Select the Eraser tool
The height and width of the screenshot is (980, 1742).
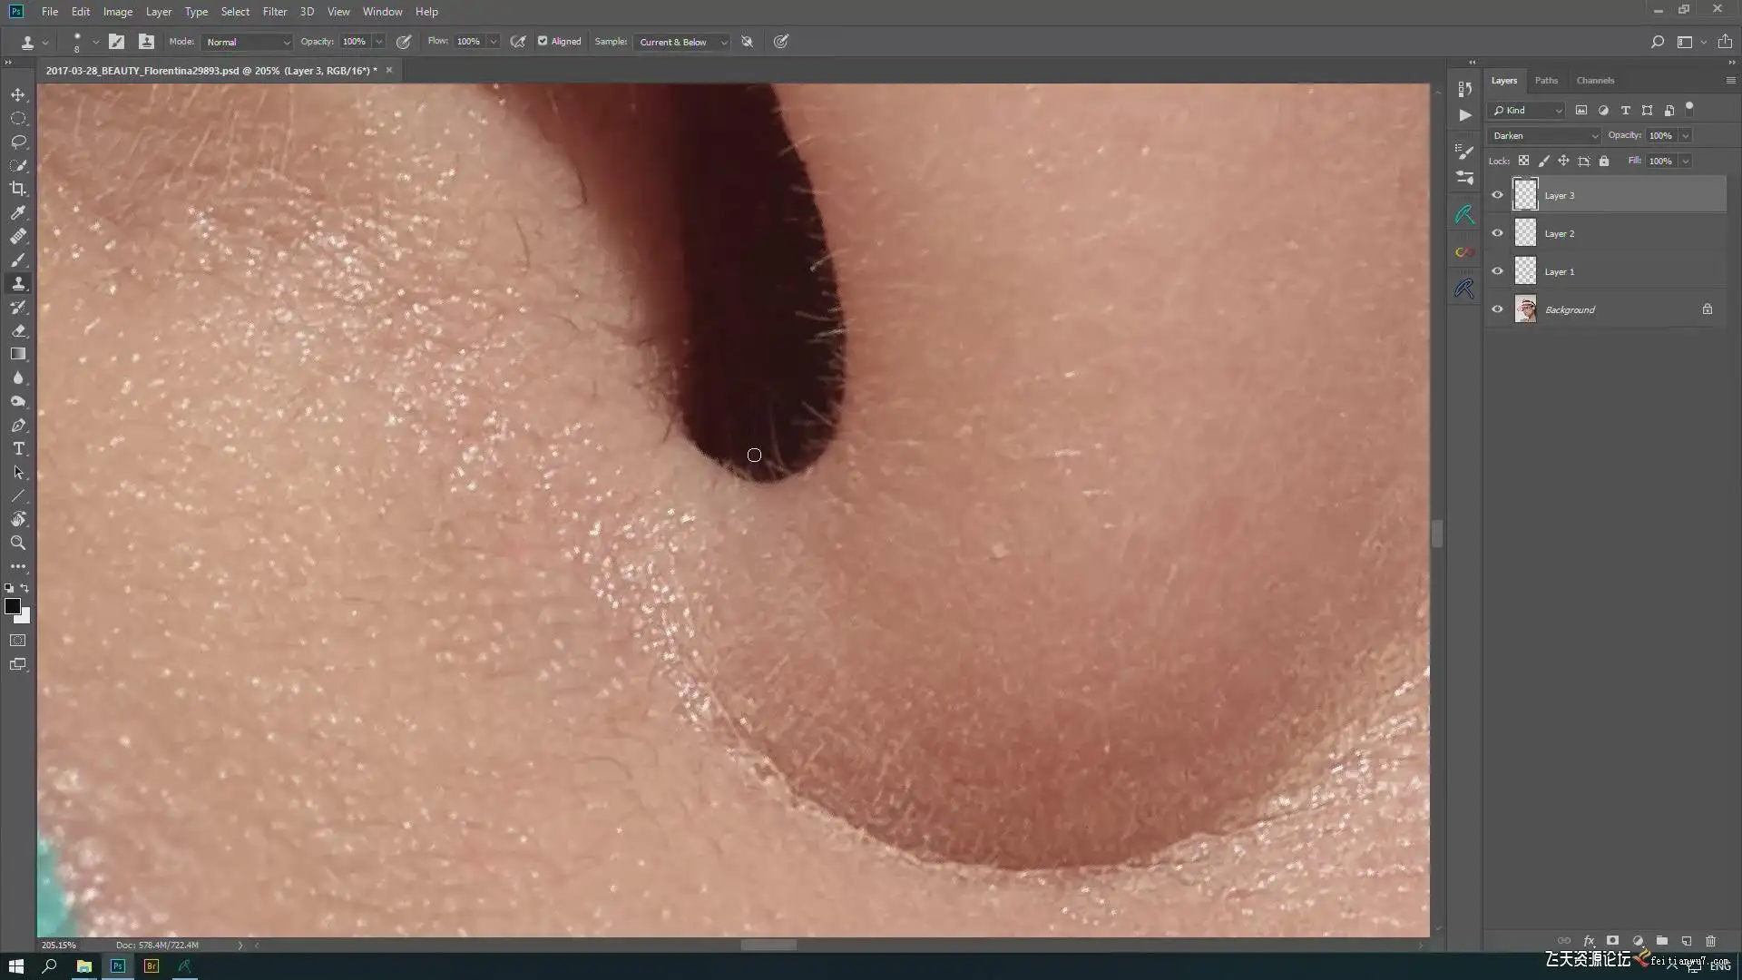point(18,331)
